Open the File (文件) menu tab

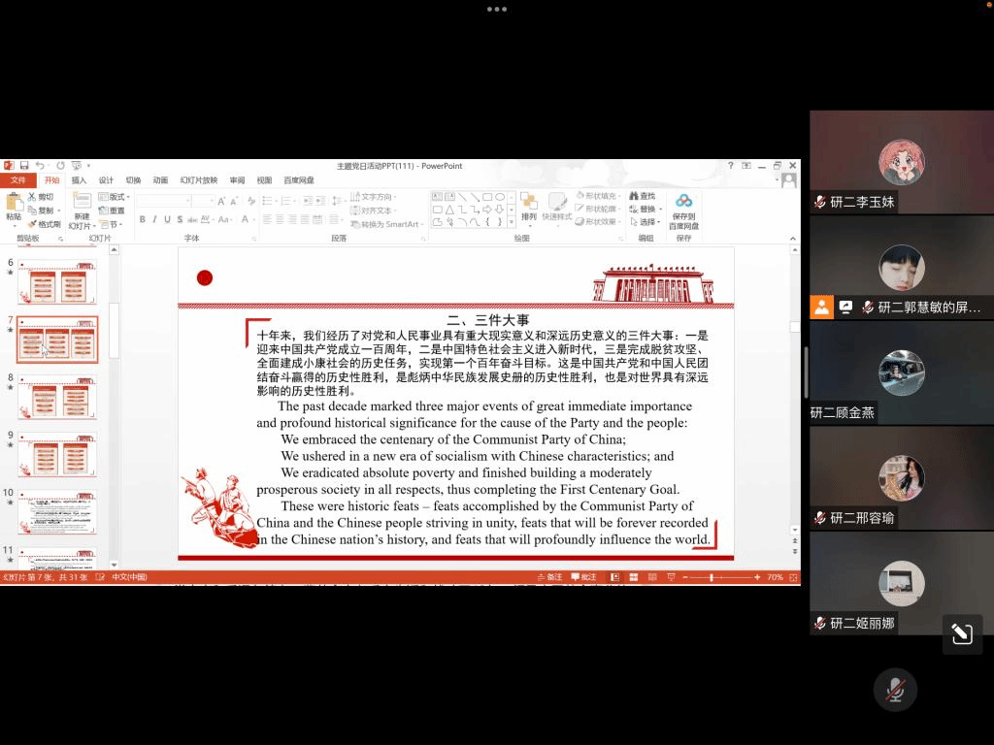click(x=17, y=180)
